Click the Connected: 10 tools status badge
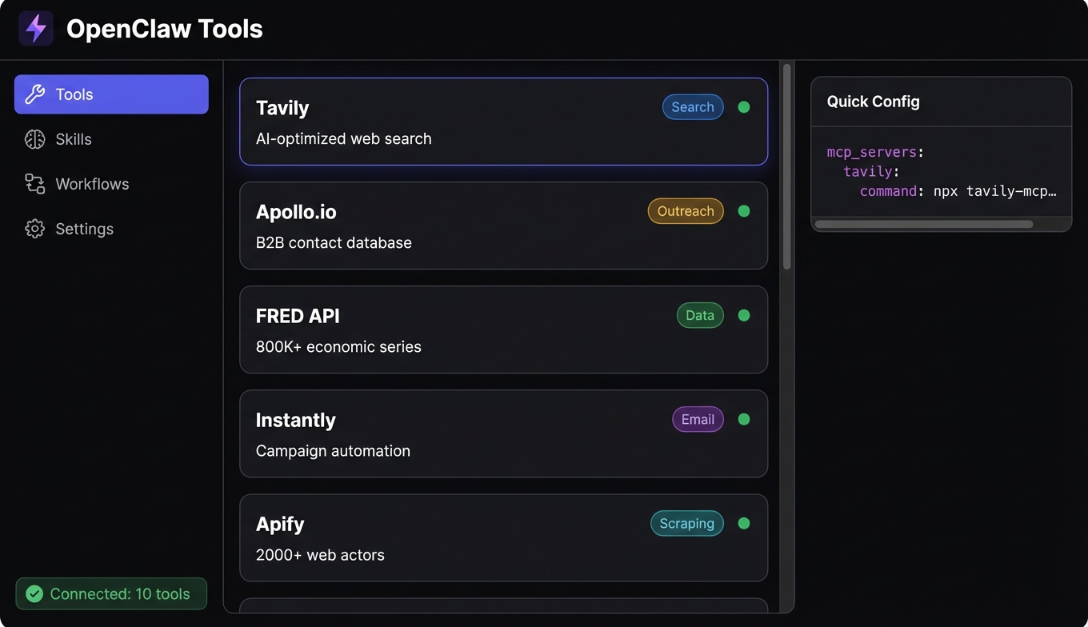 [x=111, y=593]
